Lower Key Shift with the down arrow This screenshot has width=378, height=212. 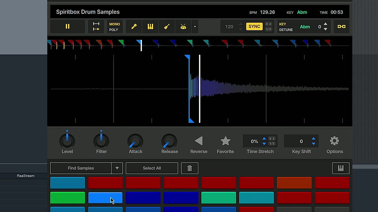(x=313, y=144)
